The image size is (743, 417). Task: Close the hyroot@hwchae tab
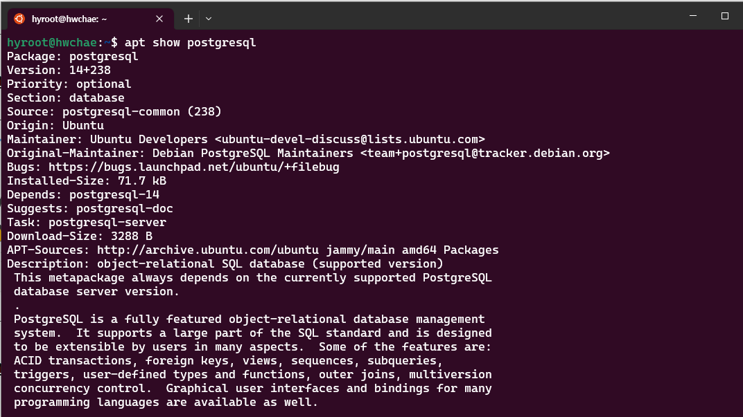pyautogui.click(x=159, y=19)
